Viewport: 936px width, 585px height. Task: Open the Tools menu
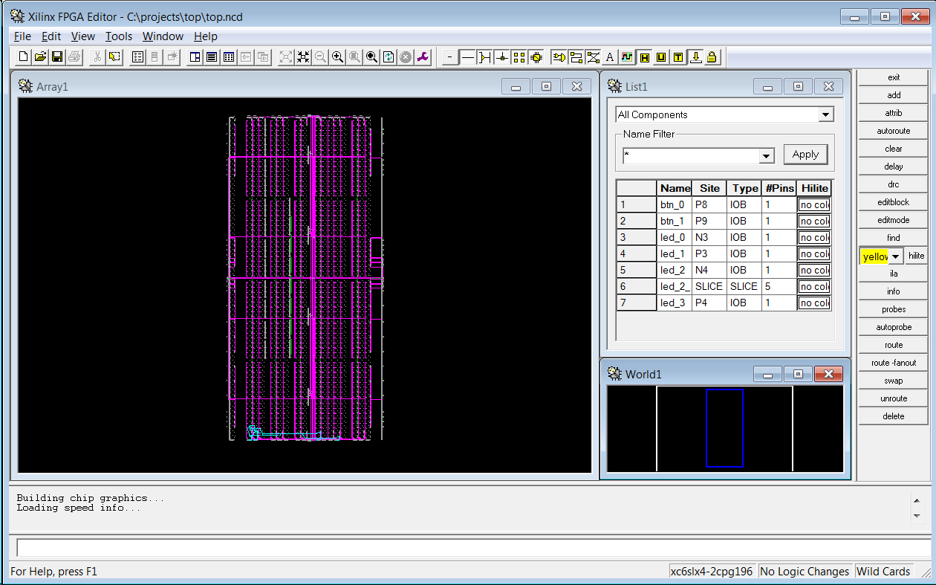[x=118, y=36]
